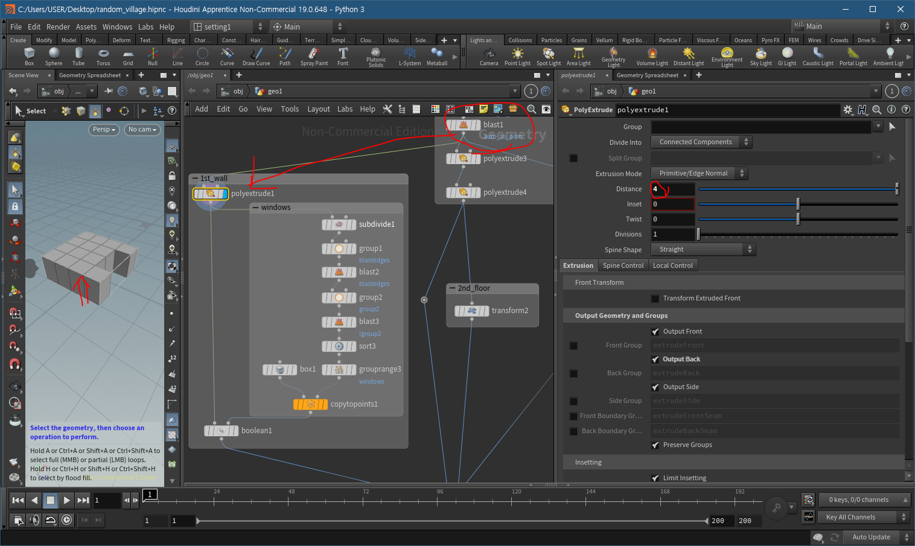
Task: Select the Tube shelf tool
Action: click(x=78, y=56)
